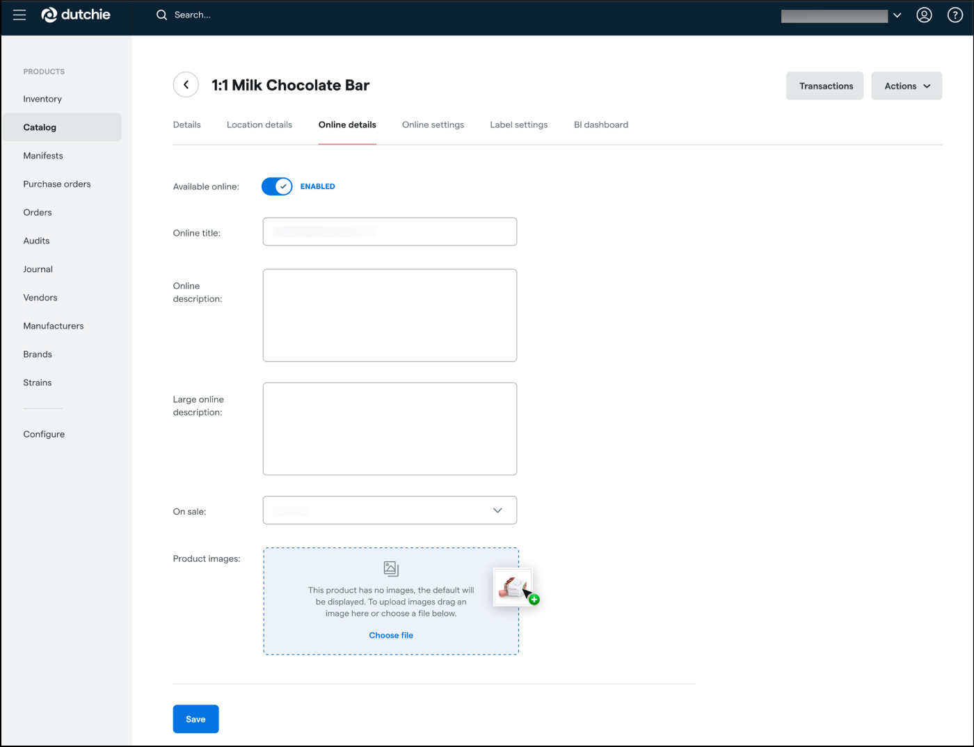Open the Location details tab
Image resolution: width=974 pixels, height=747 pixels.
tap(260, 124)
